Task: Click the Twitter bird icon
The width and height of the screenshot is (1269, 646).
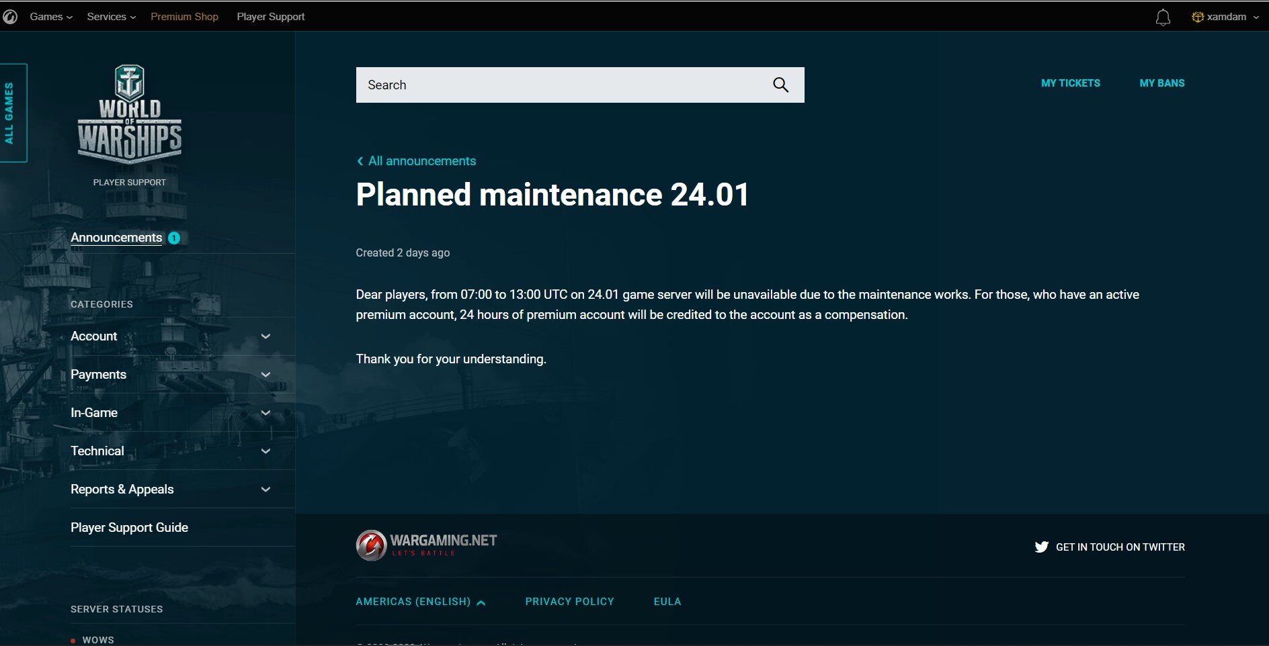Action: 1041,547
